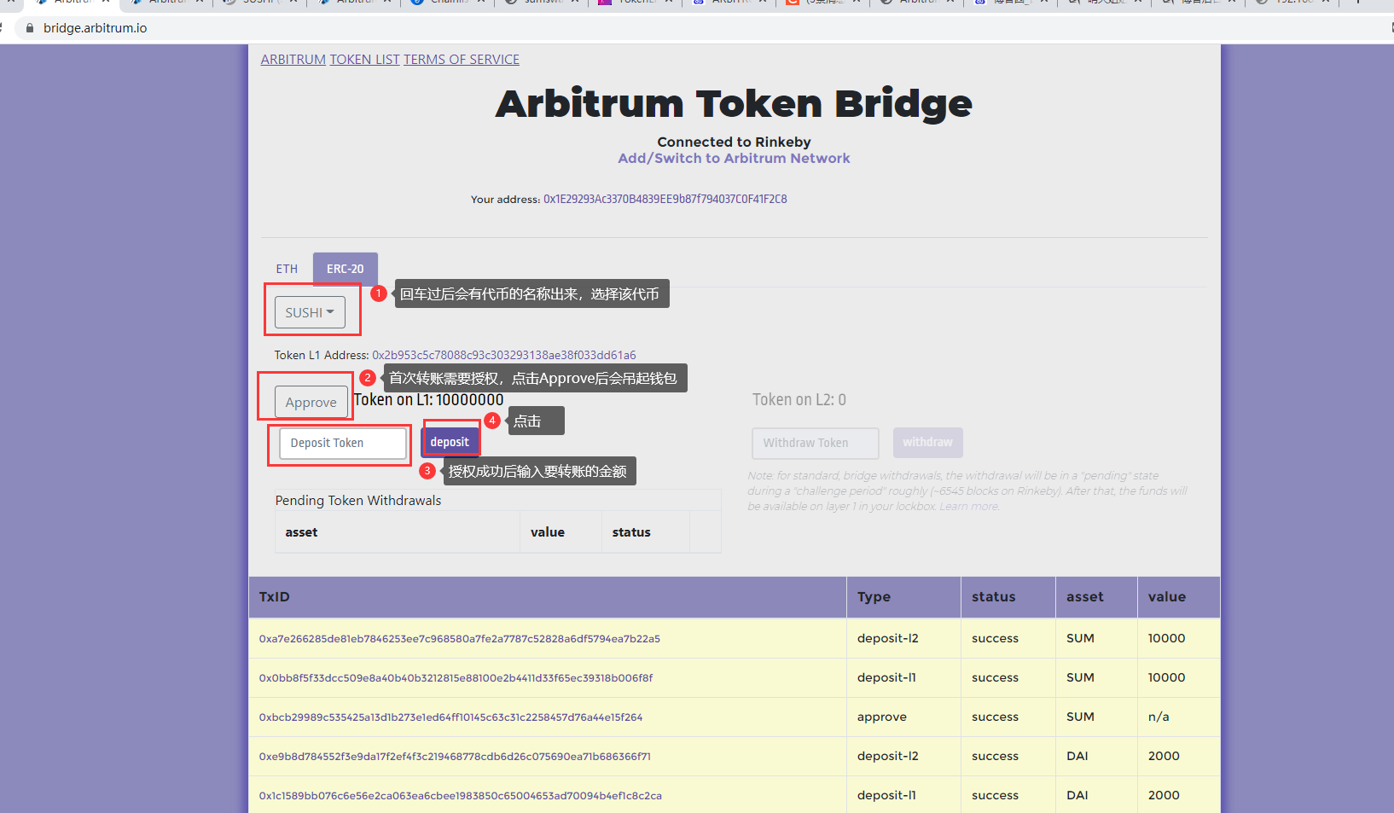1394x813 pixels.
Task: Click the status header in Pending Withdrawals
Action: point(631,532)
